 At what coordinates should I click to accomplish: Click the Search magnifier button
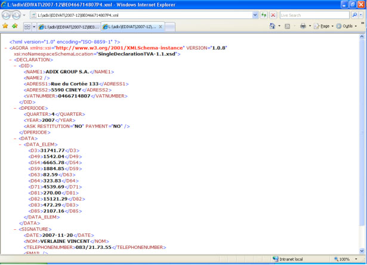pos(354,15)
